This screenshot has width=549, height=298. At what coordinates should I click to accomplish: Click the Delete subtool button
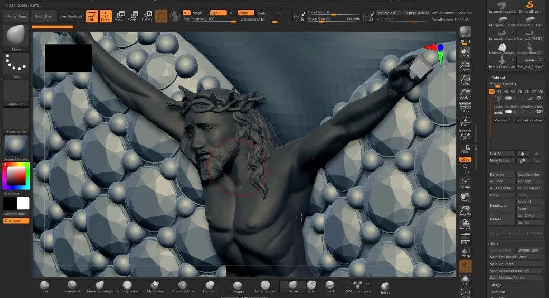click(x=501, y=219)
